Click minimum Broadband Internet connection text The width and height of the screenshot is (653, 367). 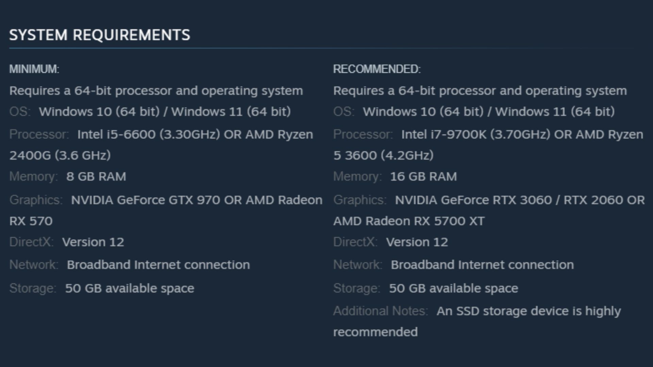pos(158,265)
